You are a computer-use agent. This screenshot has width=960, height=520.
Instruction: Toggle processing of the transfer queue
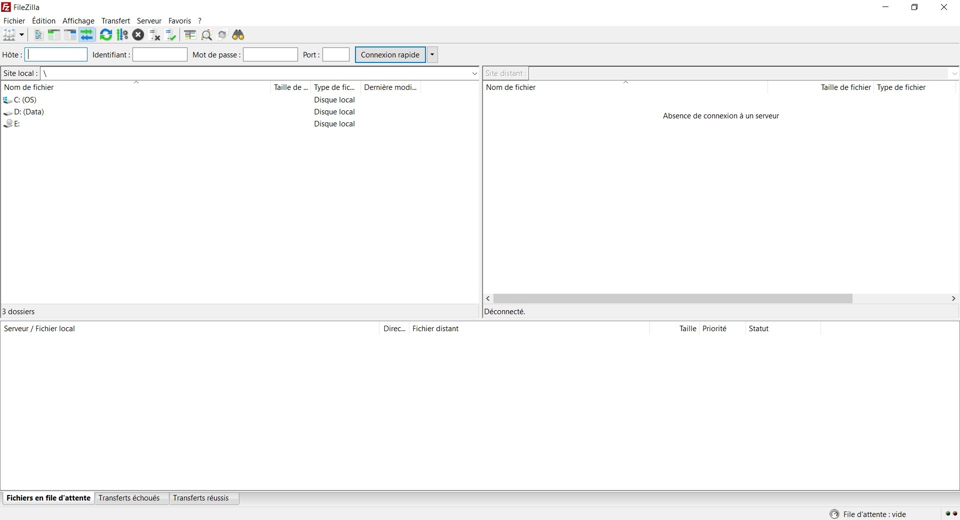coord(122,35)
